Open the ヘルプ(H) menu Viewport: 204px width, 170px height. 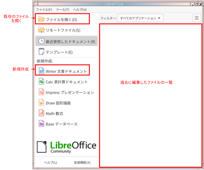80,10
